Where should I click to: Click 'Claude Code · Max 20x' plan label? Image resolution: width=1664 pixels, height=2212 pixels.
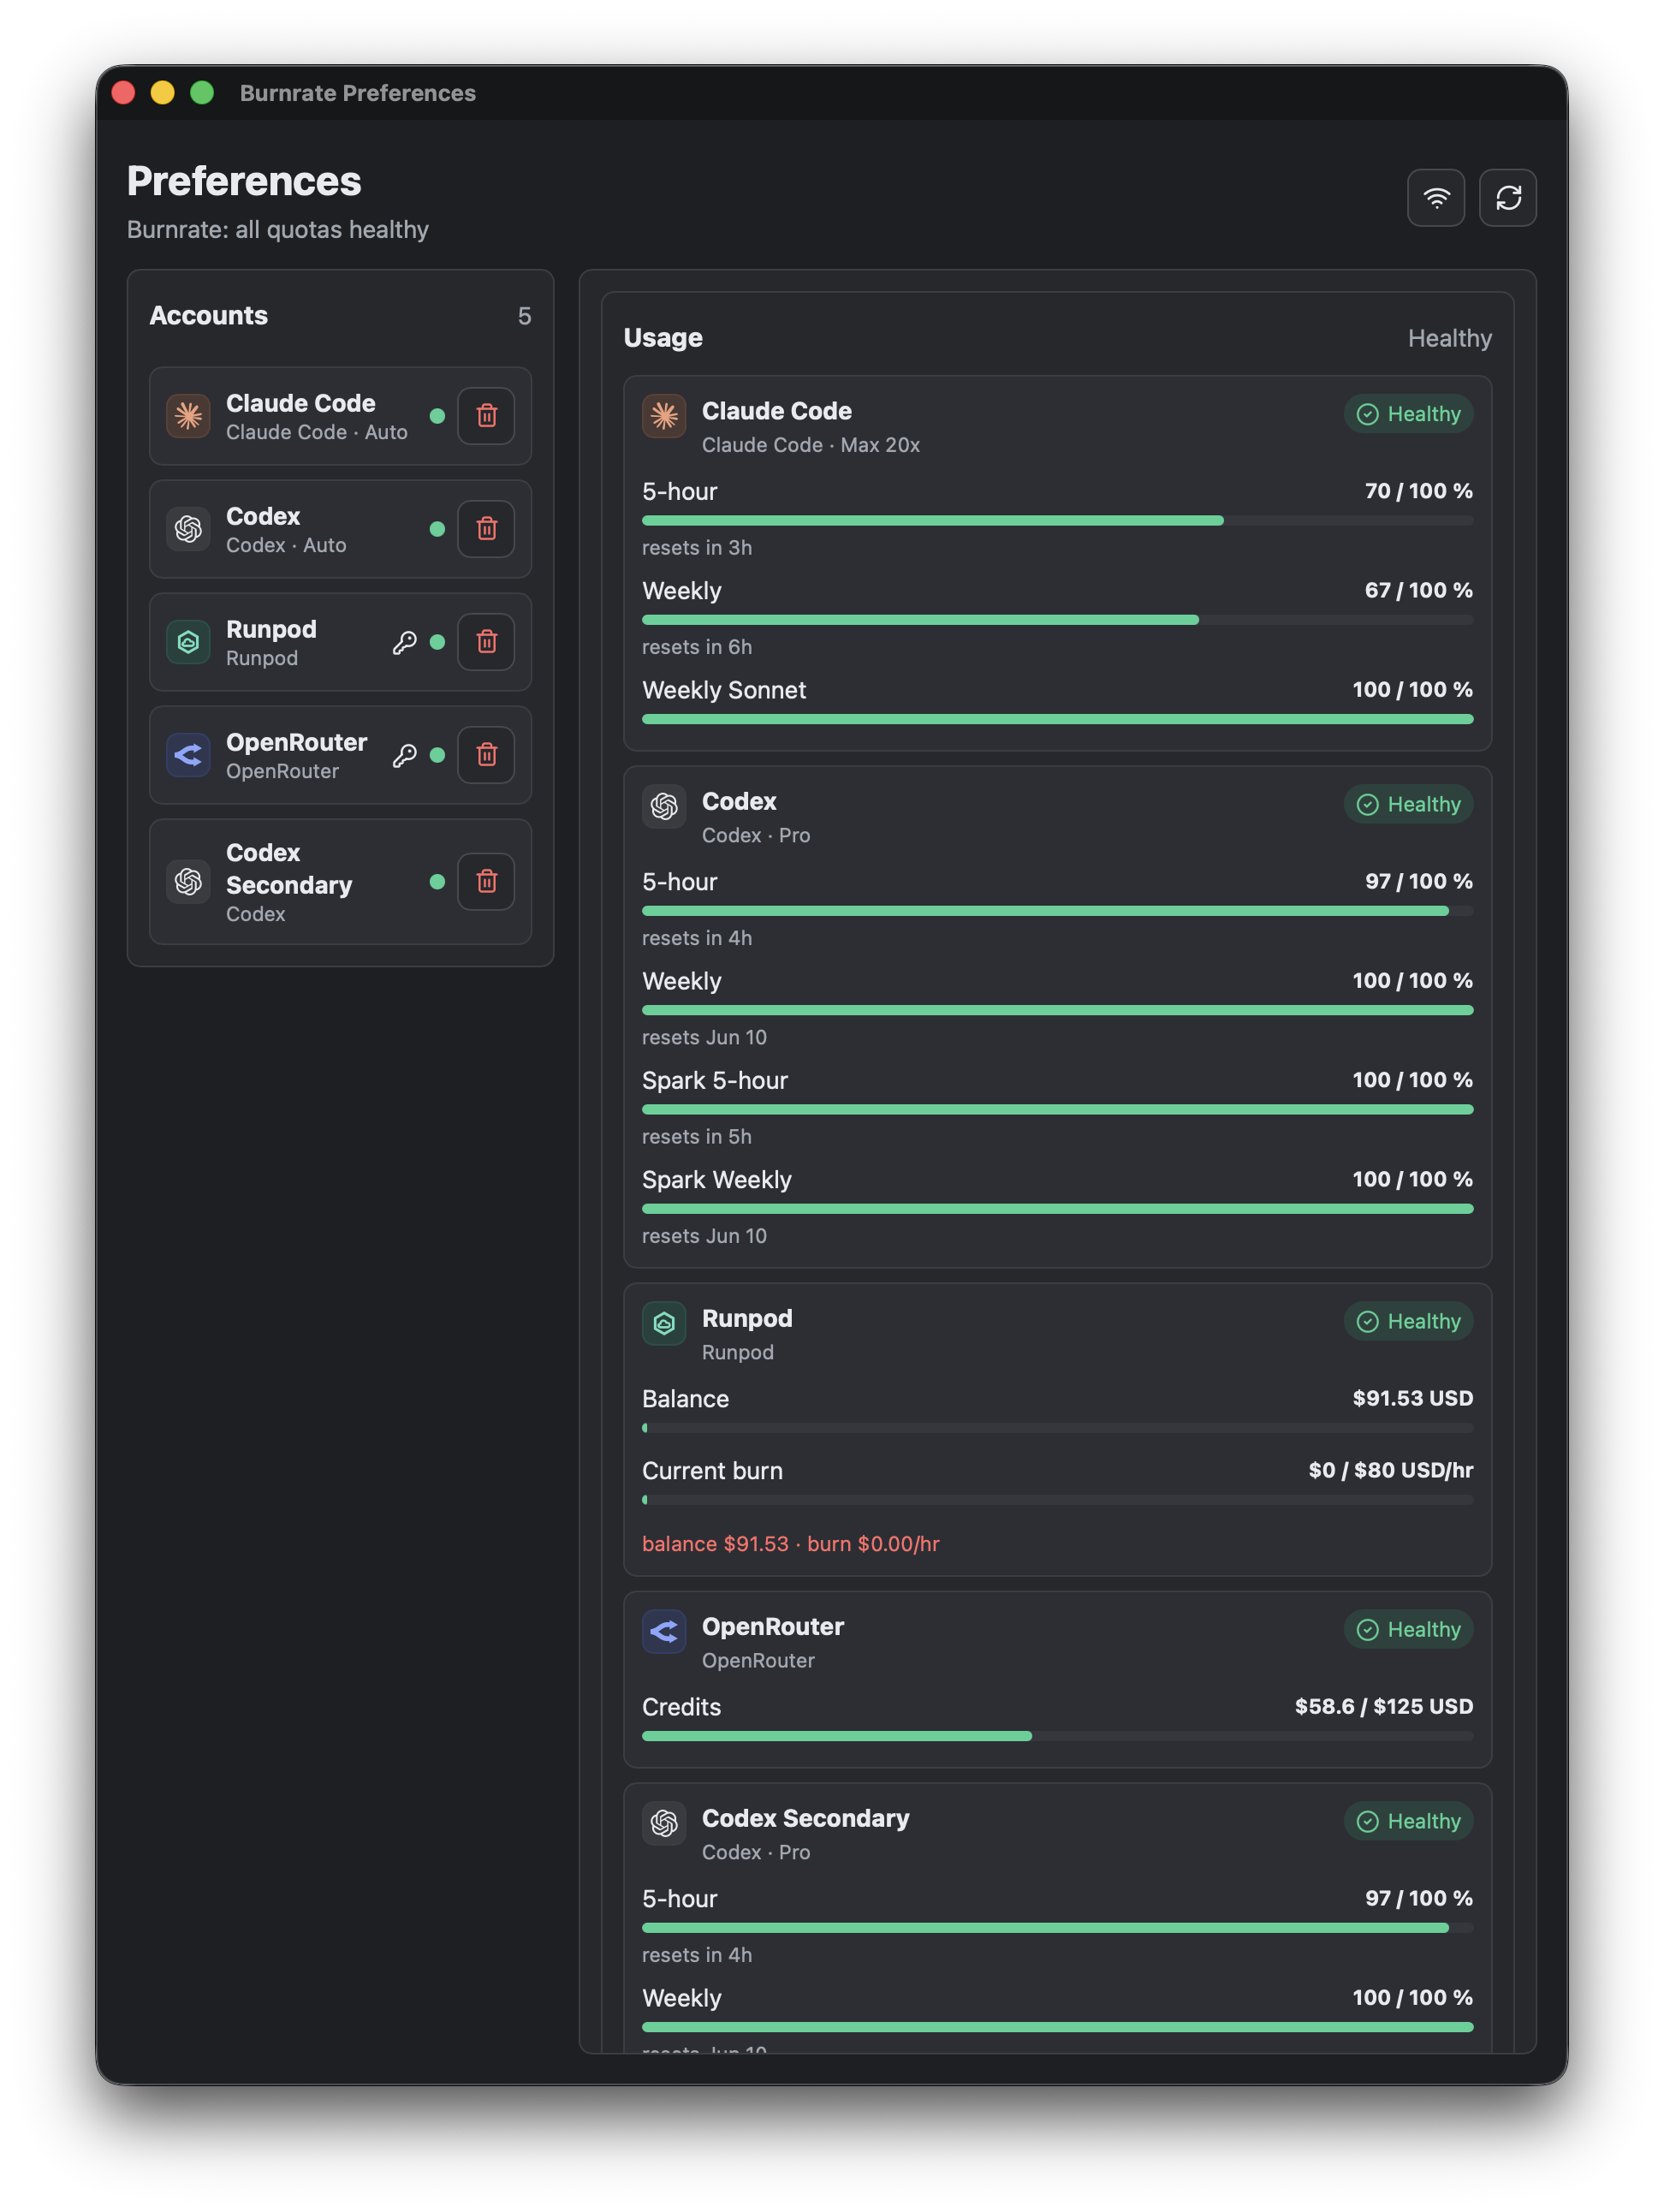[811, 446]
